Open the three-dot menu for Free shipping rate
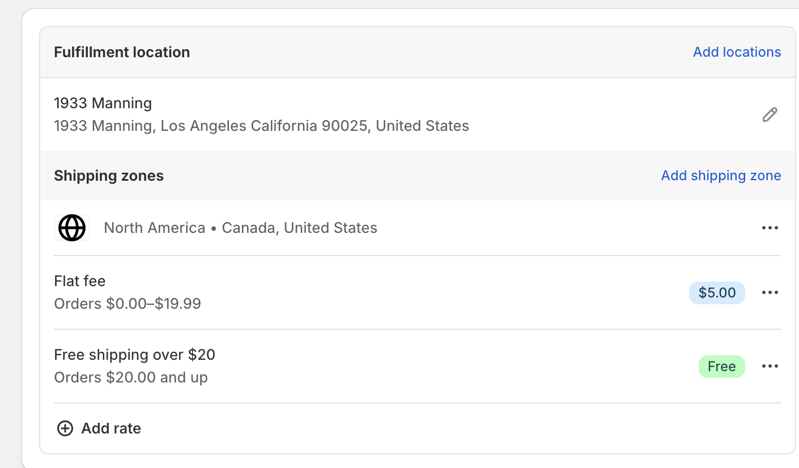Screen dimensions: 799x468 (770, 366)
